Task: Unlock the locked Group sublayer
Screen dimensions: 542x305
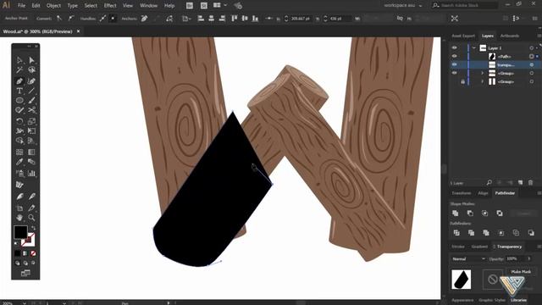Action: (463, 81)
